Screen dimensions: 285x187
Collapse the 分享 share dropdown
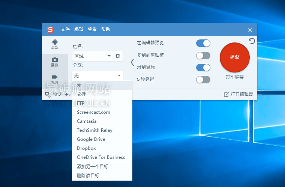[x=119, y=75]
